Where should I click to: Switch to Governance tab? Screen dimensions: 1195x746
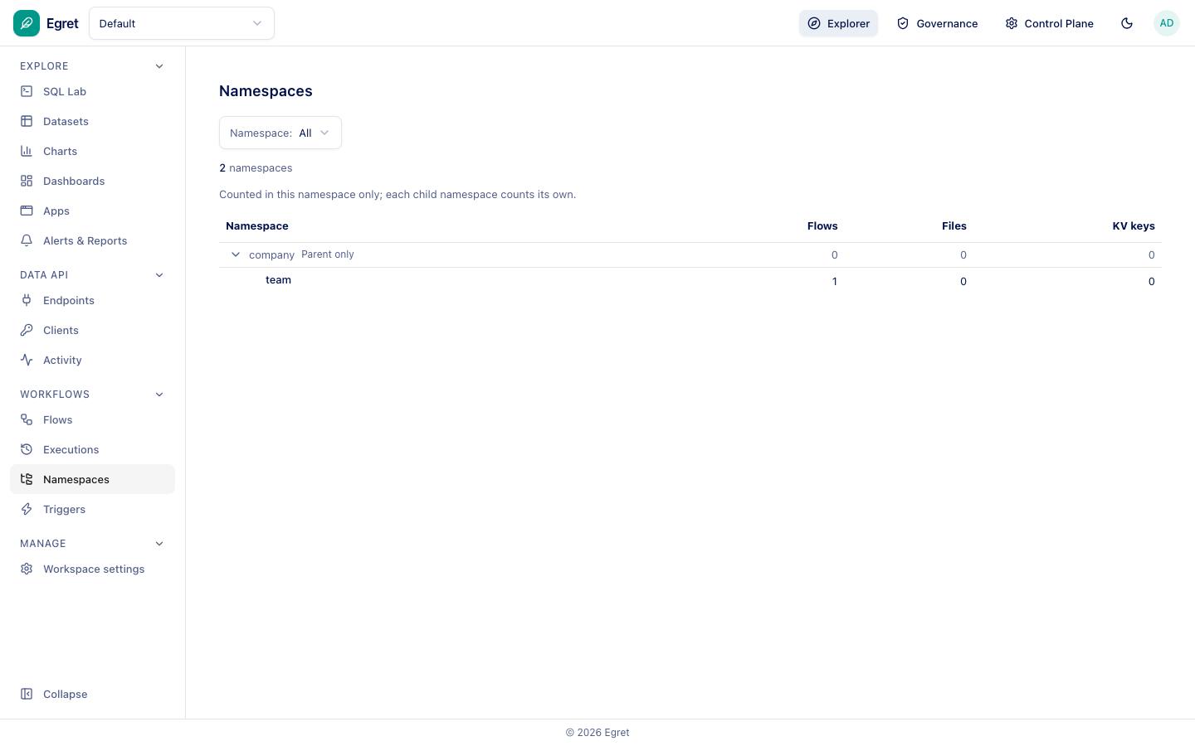click(x=937, y=23)
